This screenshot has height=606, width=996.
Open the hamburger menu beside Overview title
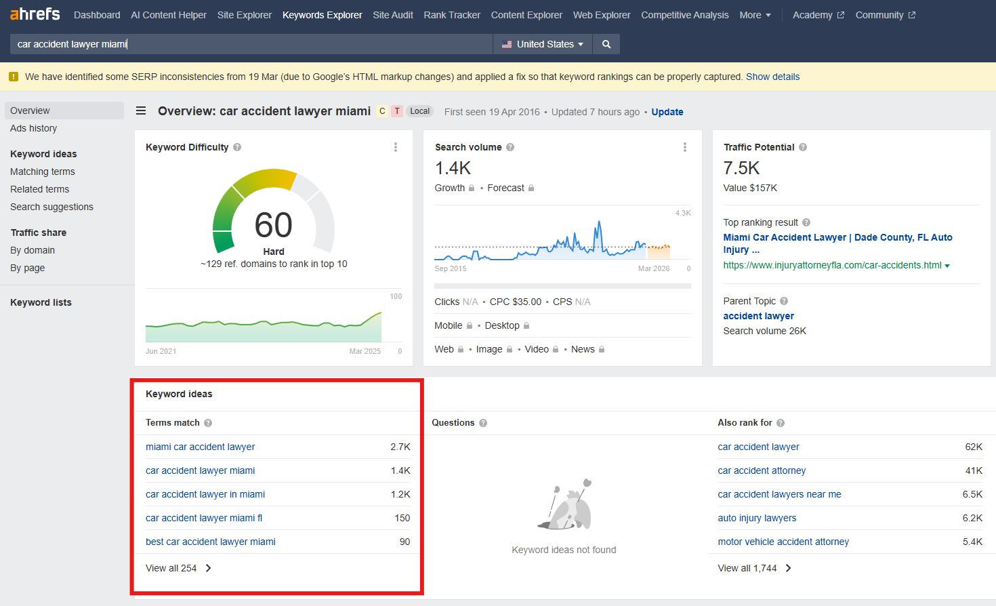tap(141, 110)
